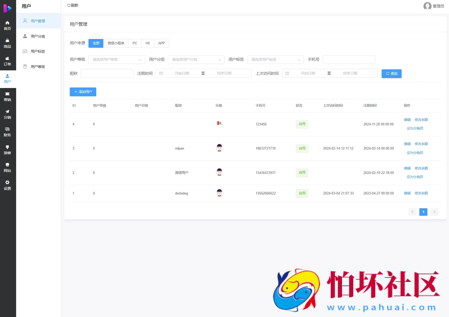Open the 订单 orders icon
Screen dimensions: 449x317
(7, 58)
